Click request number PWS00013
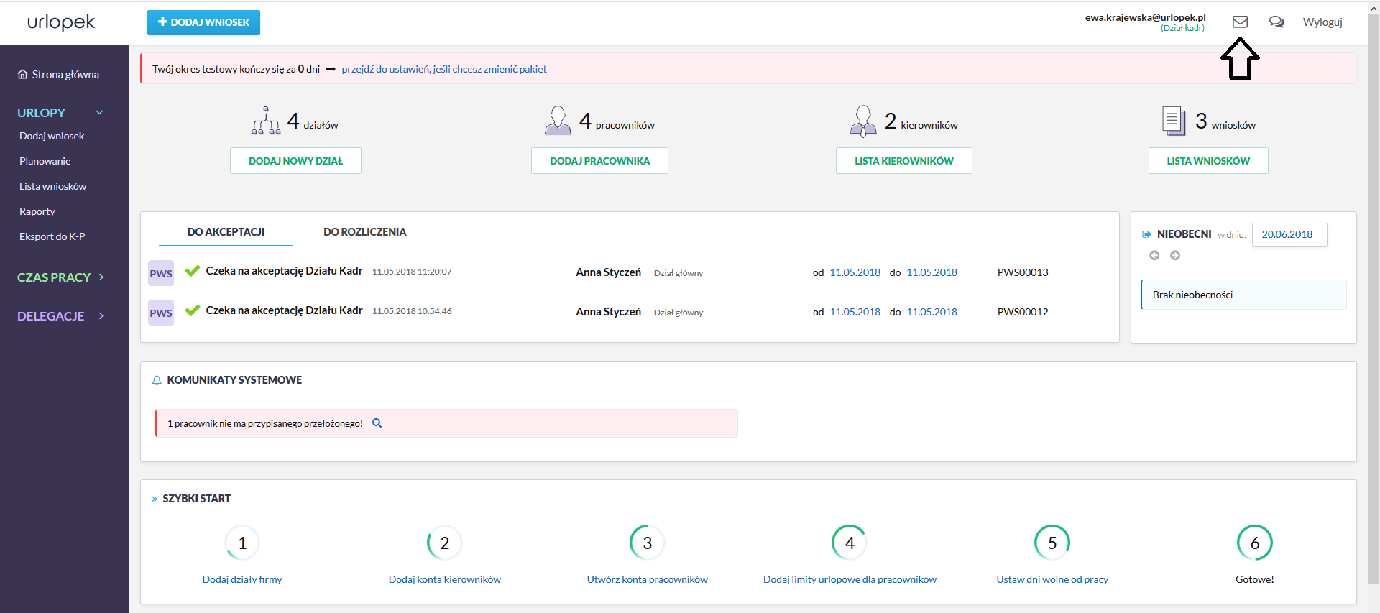Image resolution: width=1380 pixels, height=613 pixels. pos(1023,272)
